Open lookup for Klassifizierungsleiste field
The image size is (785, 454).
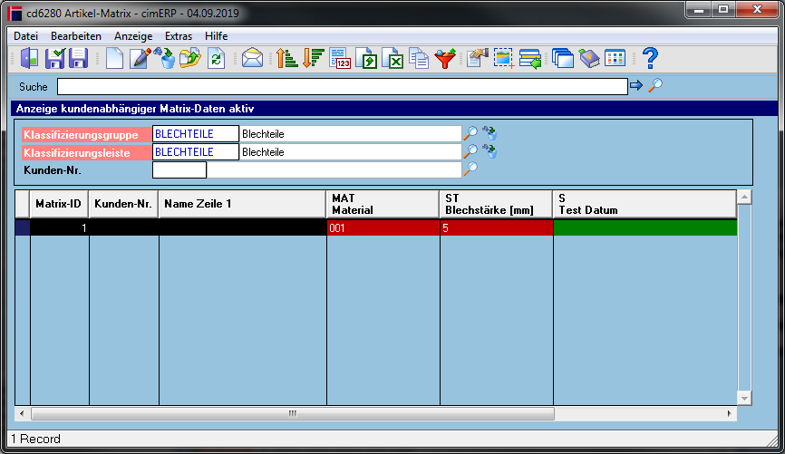(470, 151)
